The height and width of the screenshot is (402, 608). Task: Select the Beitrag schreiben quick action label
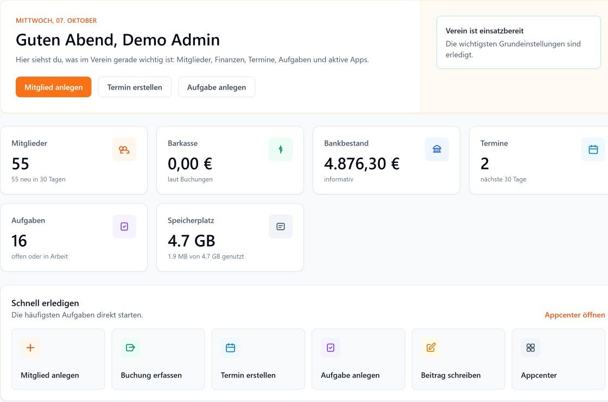[x=451, y=375]
